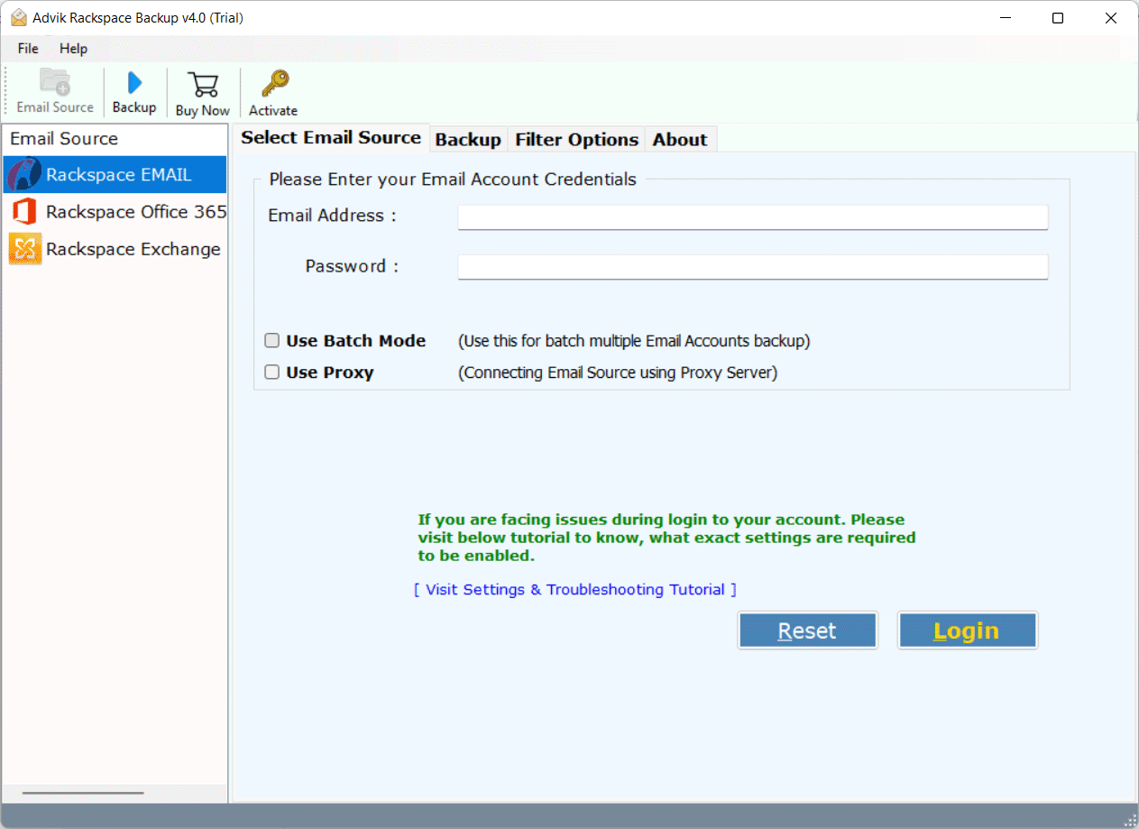Pick the Rackspace Exchange icon
This screenshot has width=1139, height=829.
coord(25,248)
